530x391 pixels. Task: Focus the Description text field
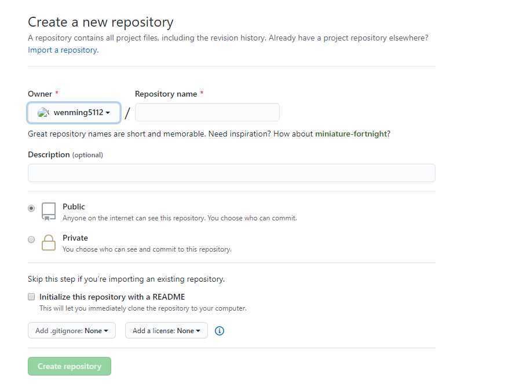(x=232, y=173)
